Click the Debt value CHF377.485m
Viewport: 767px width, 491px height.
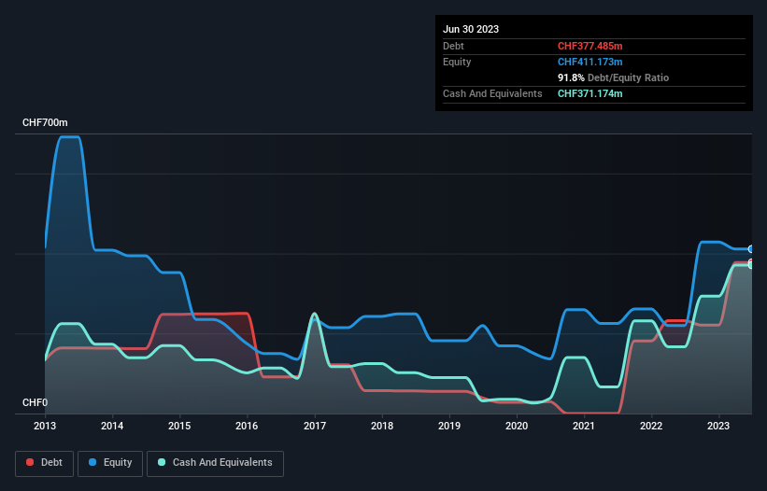[589, 46]
